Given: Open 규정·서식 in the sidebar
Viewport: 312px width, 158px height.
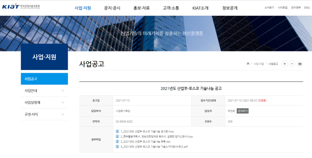Looking at the screenshot, I should (x=31, y=114).
